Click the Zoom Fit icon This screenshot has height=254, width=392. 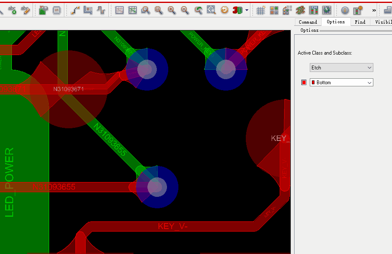(x=158, y=10)
